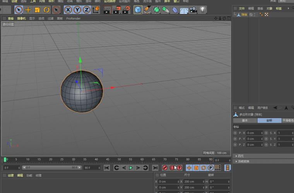Screen dimensions: 294x193
Task: Render to Picture Viewer clapperboard
Action: (x=116, y=10)
